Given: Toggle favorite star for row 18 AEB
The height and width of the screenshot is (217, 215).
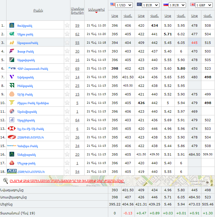Looking at the screenshot, I should point(67,171).
